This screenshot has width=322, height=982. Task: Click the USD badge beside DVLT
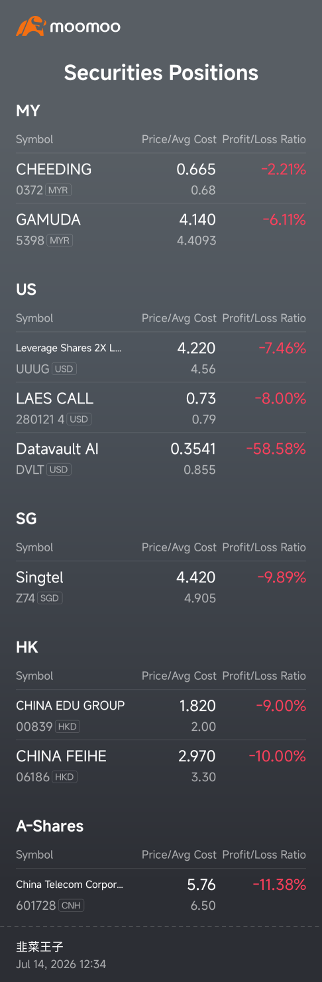coord(60,470)
